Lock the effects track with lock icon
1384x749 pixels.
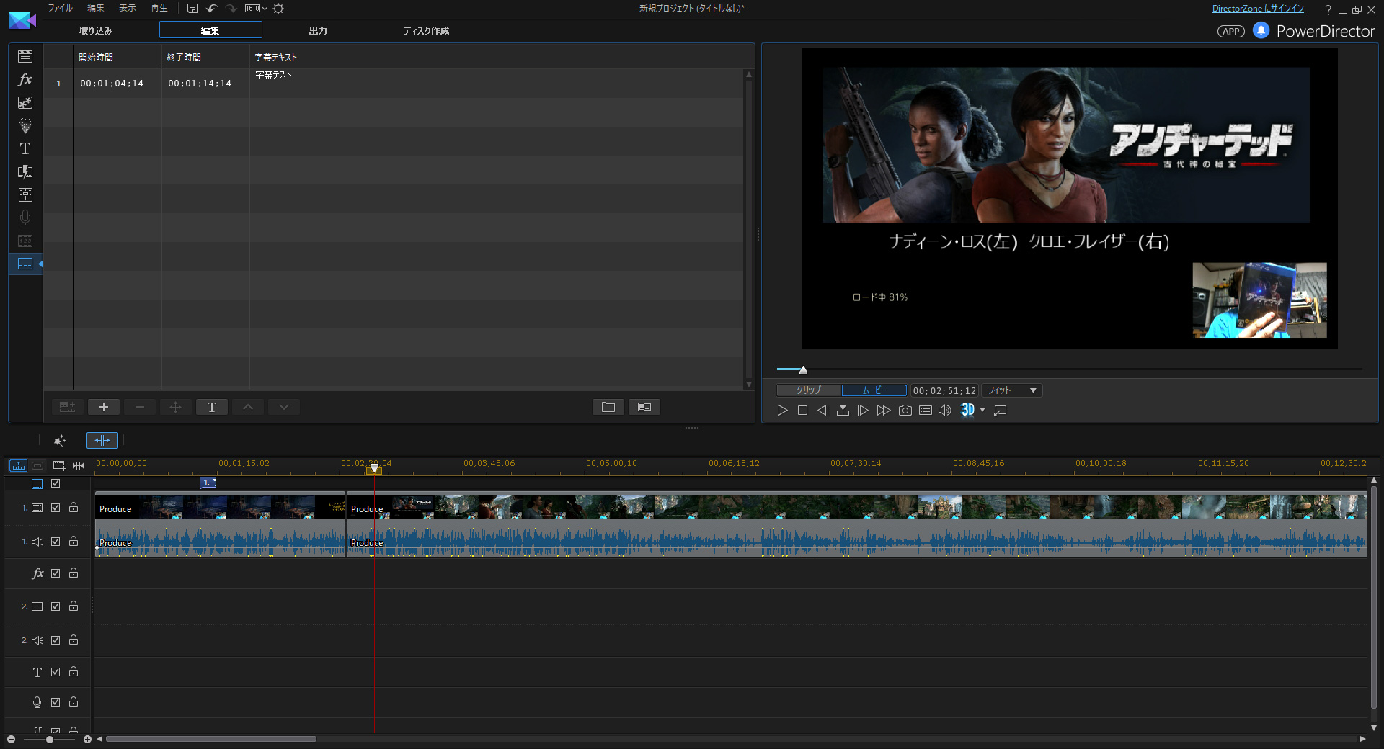[74, 573]
